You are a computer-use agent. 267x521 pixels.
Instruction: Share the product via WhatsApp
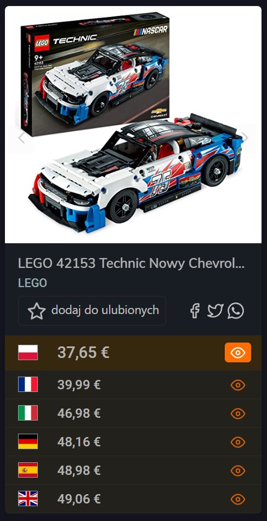click(x=236, y=311)
